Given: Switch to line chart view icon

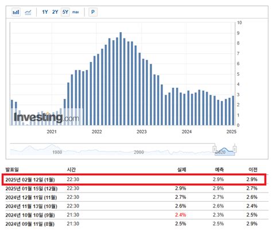Looking at the screenshot, I should 28,13.
